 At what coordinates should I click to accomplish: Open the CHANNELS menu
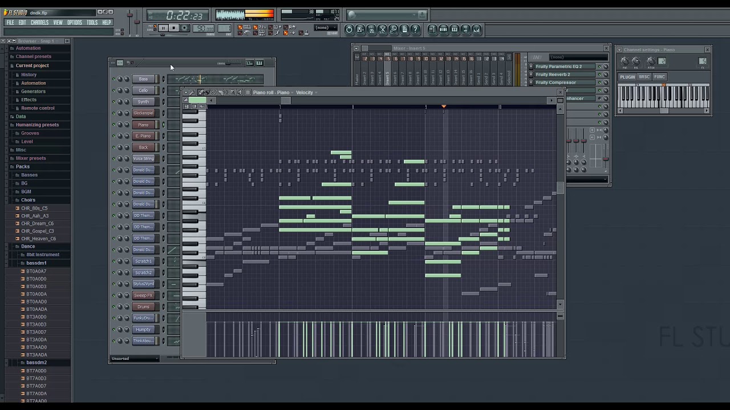point(39,23)
